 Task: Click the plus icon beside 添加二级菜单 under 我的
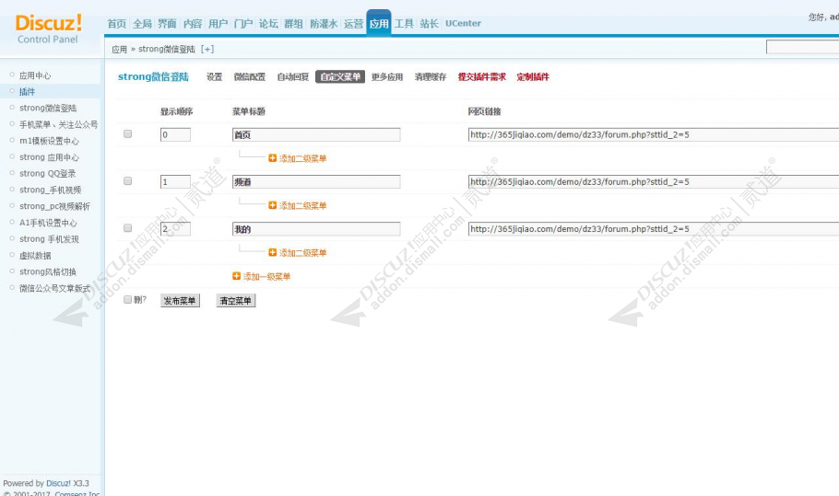272,252
